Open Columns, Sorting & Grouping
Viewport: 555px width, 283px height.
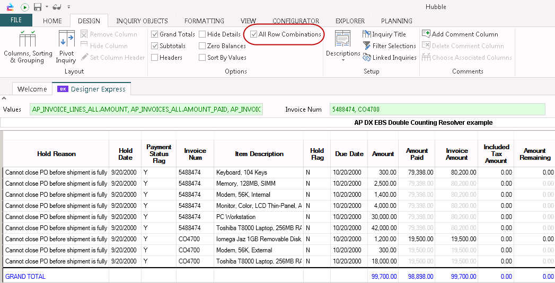[28, 47]
